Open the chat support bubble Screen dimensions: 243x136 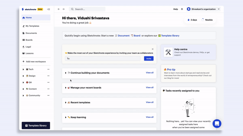(x=217, y=124)
